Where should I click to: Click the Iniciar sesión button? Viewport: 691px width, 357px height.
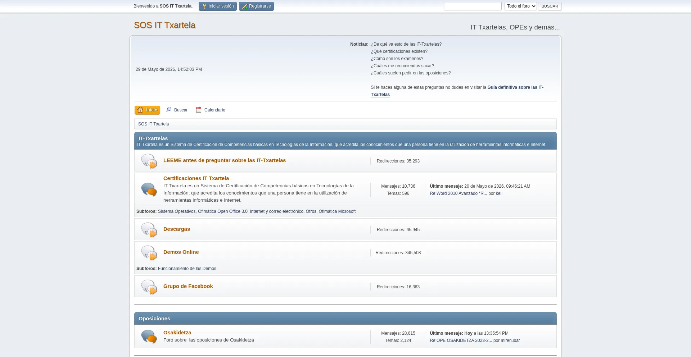tap(218, 6)
